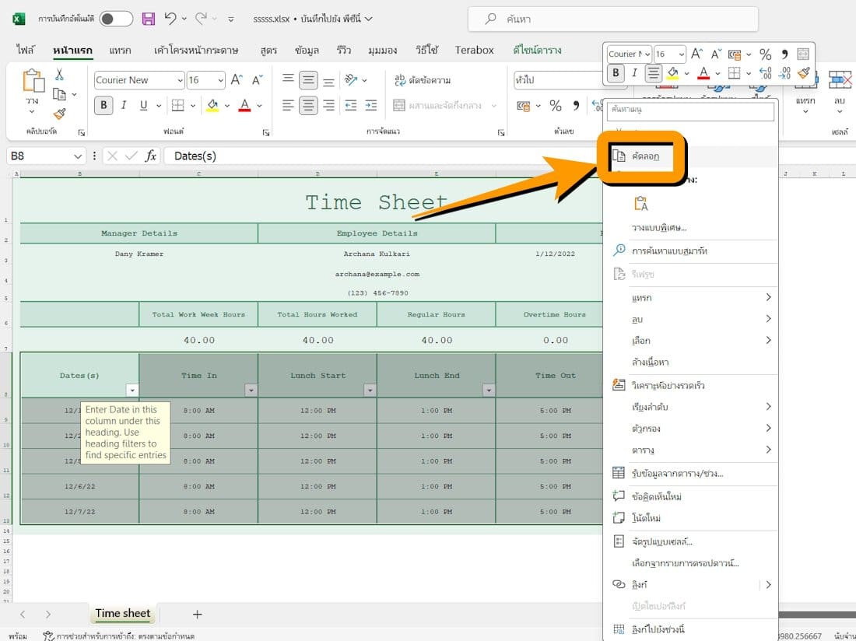Open the filter dropdown on the Dates(s) column
856x641 pixels.
pos(131,390)
